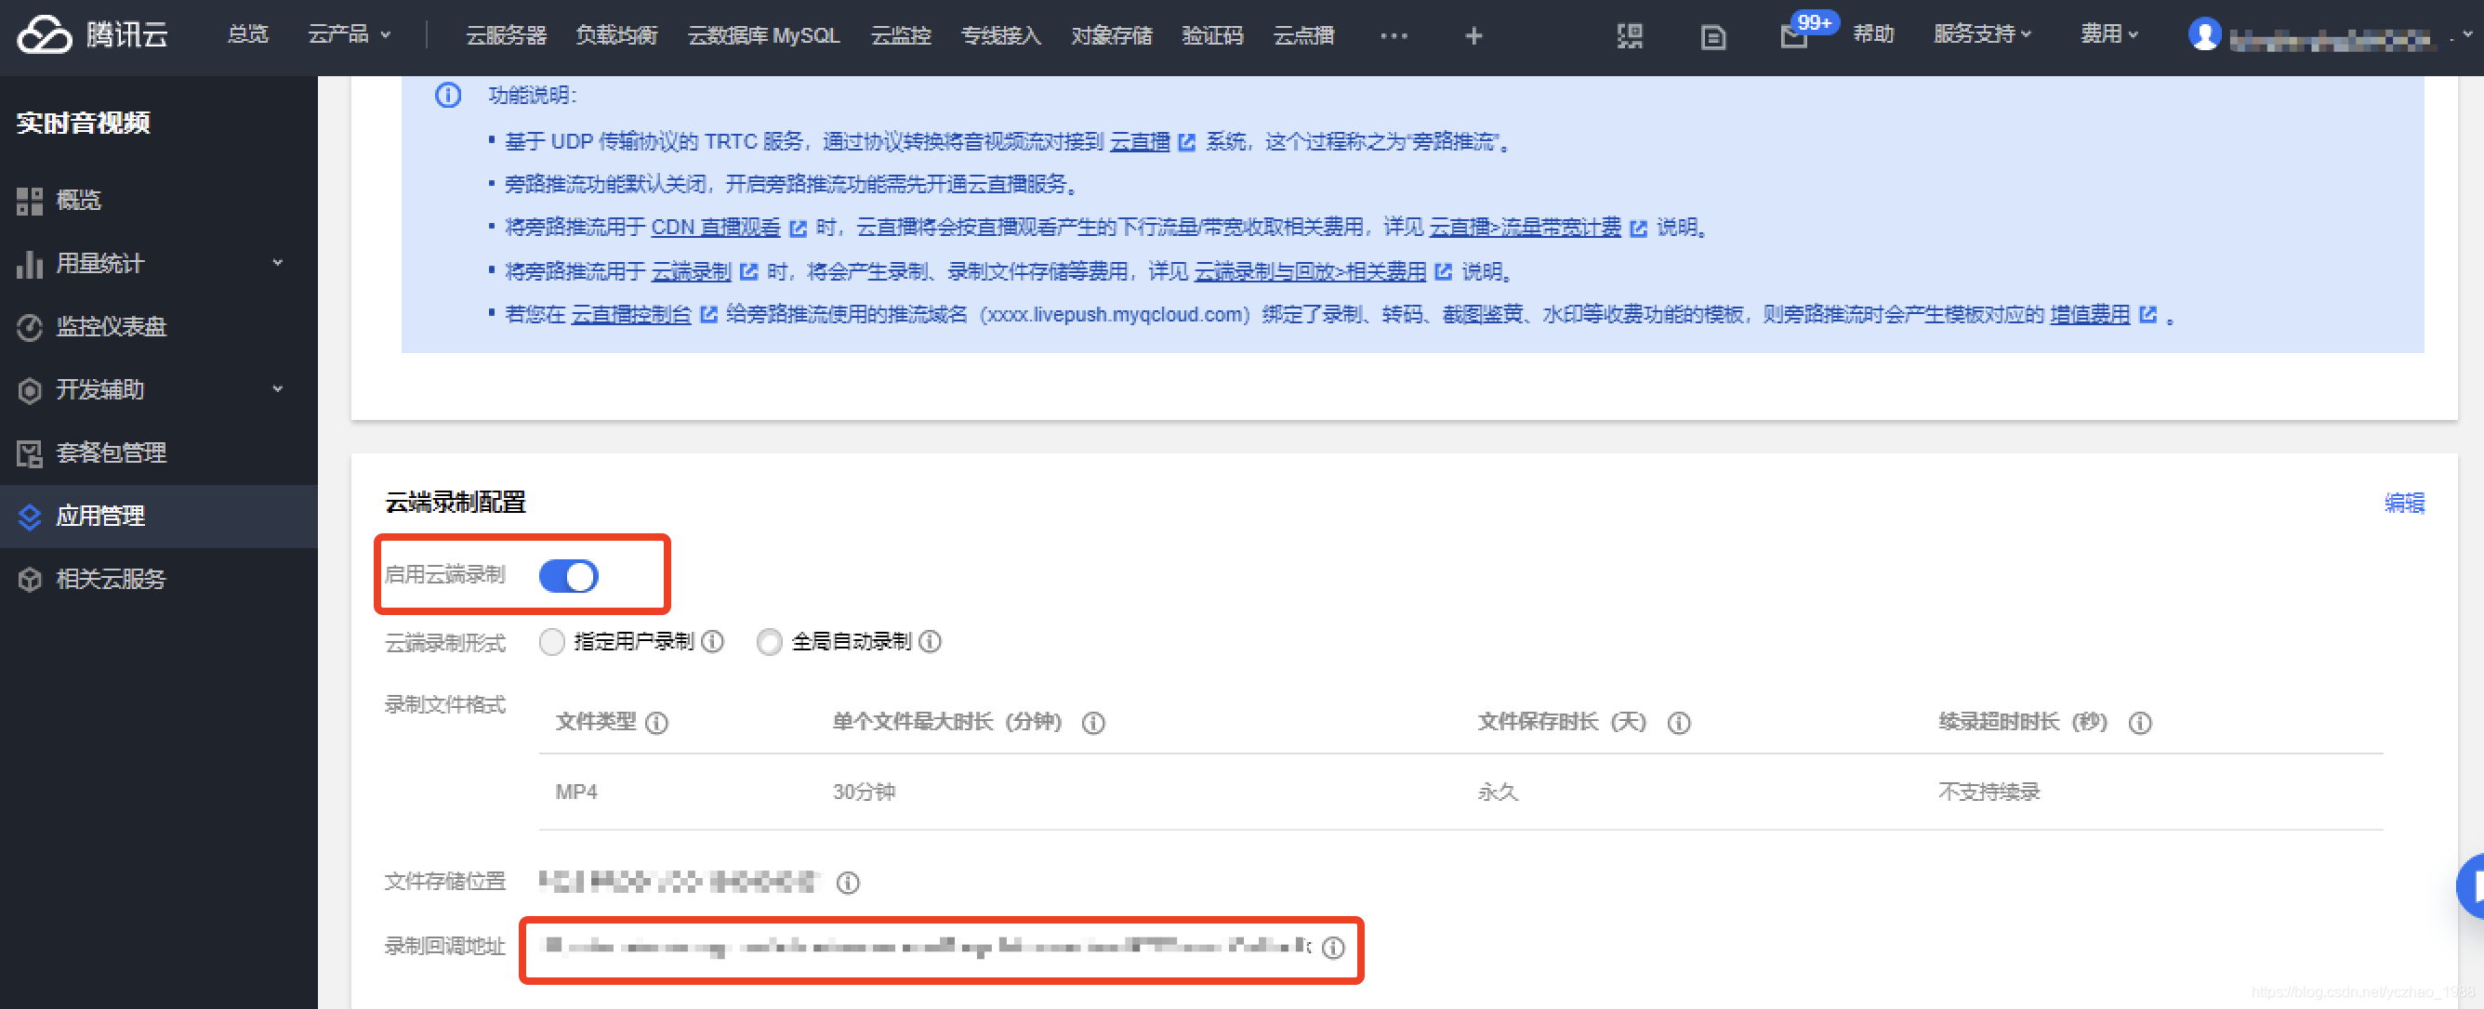Click info icon next to 续录超时时长
The width and height of the screenshot is (2484, 1009).
click(2140, 723)
